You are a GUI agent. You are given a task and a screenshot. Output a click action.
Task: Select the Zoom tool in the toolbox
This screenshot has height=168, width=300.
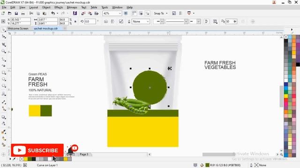tap(3, 51)
